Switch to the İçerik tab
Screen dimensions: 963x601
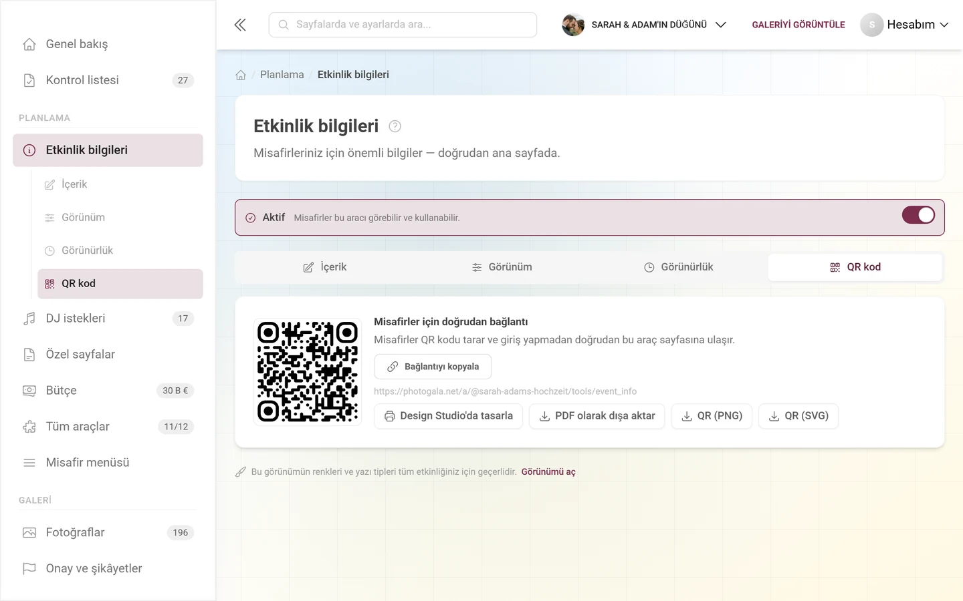[x=324, y=267]
